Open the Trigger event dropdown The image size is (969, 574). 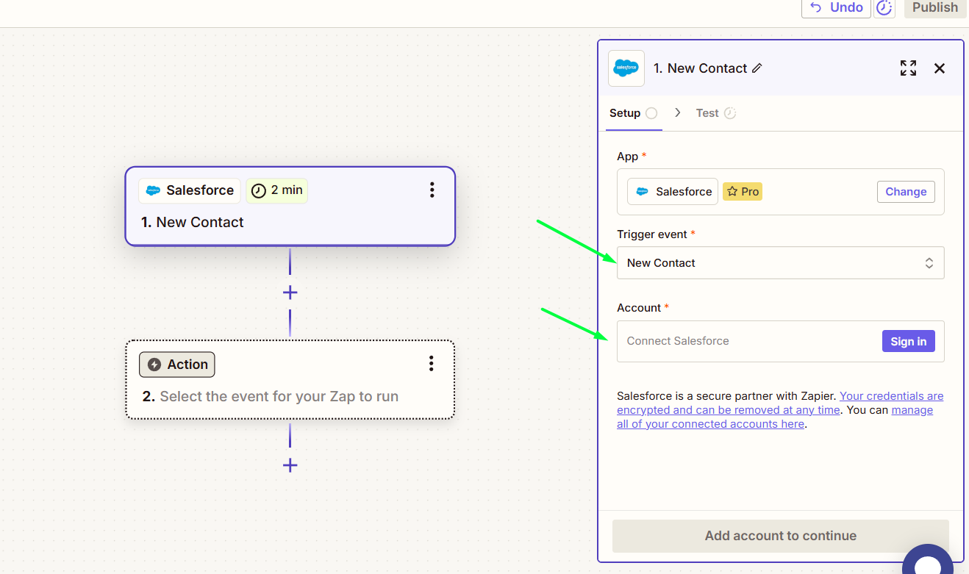(x=780, y=263)
